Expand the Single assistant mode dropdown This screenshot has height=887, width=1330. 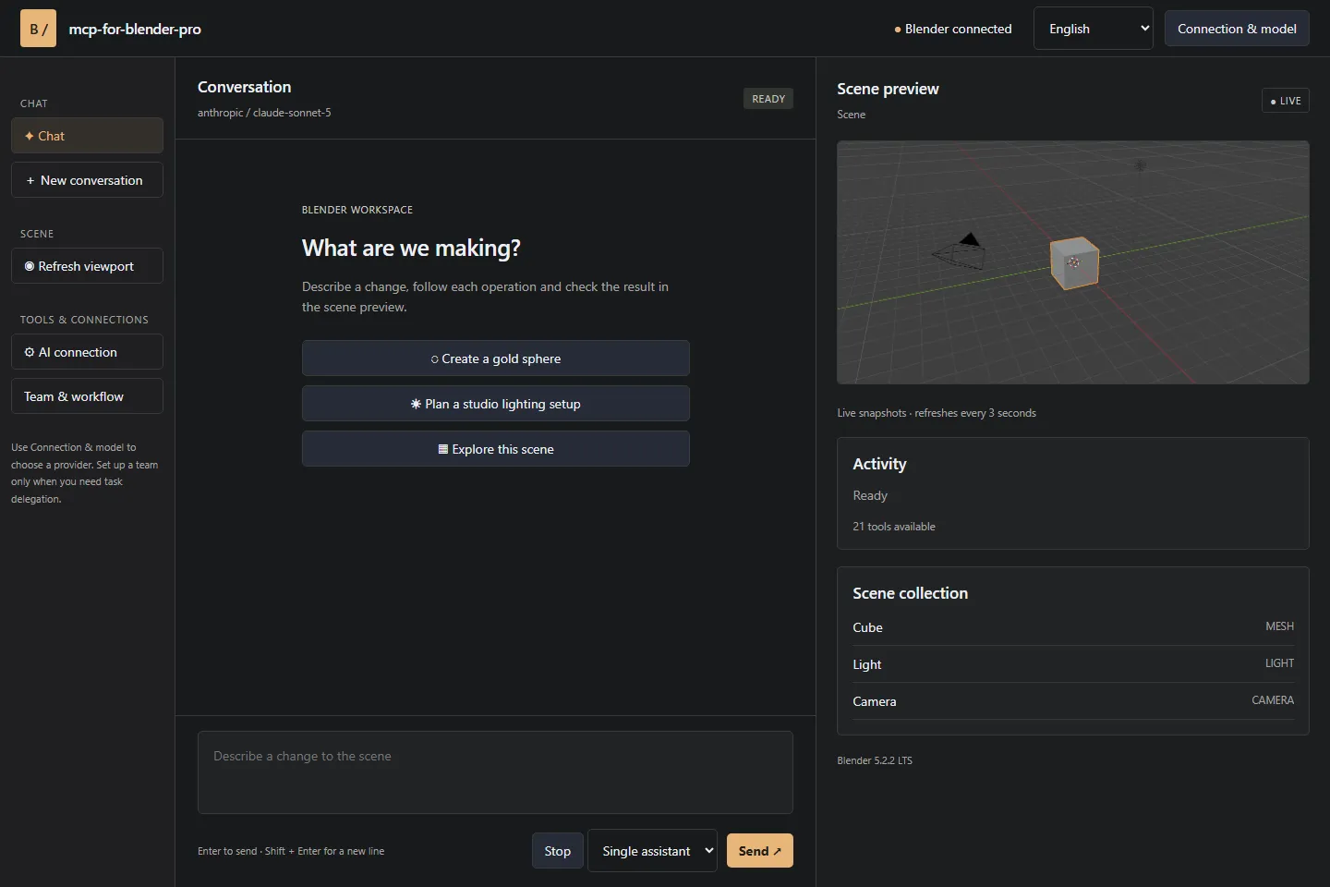click(652, 851)
